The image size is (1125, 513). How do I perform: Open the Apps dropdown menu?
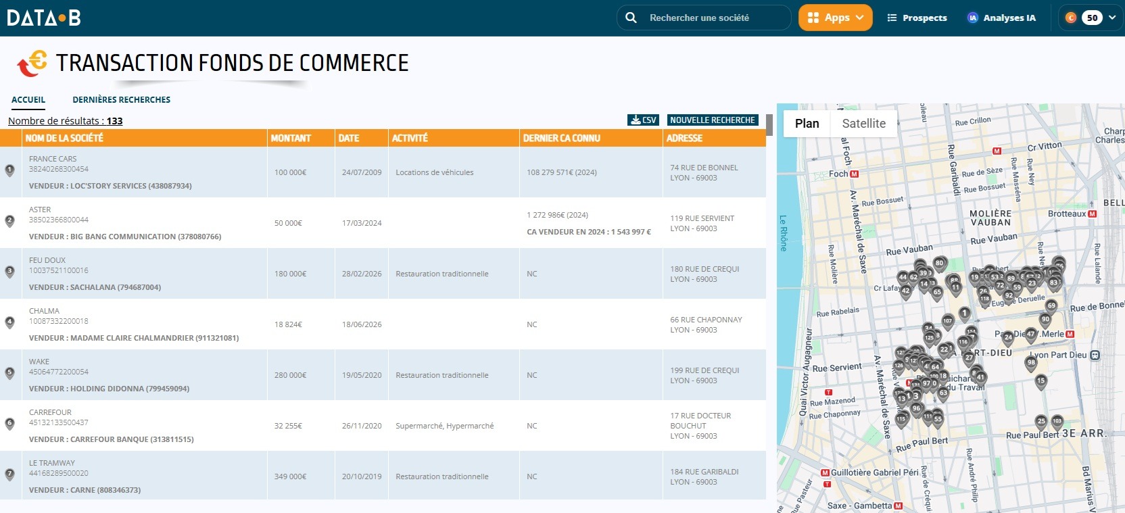pyautogui.click(x=836, y=18)
